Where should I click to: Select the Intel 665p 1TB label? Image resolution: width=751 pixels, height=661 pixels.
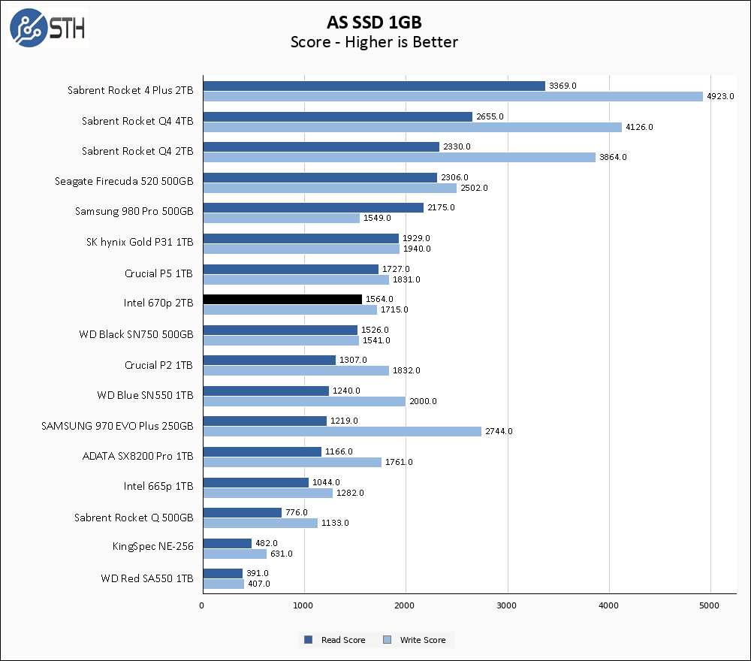(158, 487)
